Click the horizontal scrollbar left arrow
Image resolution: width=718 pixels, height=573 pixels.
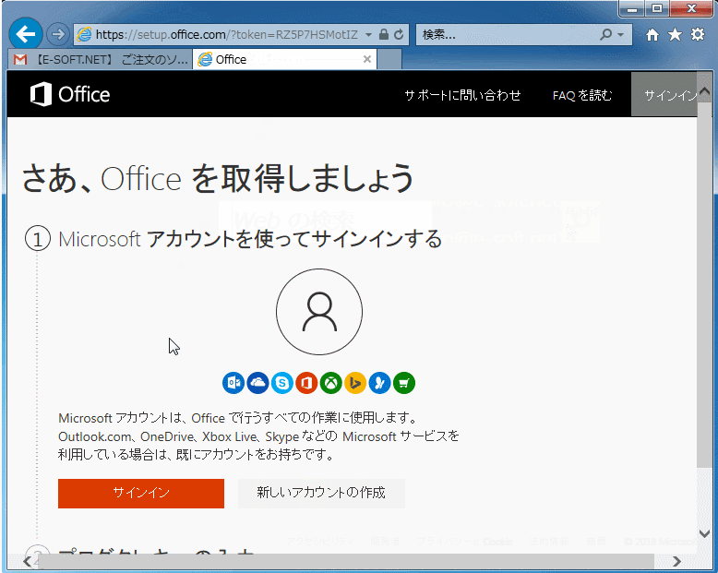pos(27,561)
